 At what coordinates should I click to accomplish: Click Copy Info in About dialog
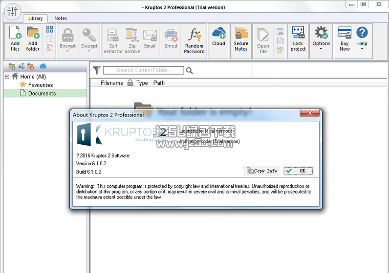[262, 171]
